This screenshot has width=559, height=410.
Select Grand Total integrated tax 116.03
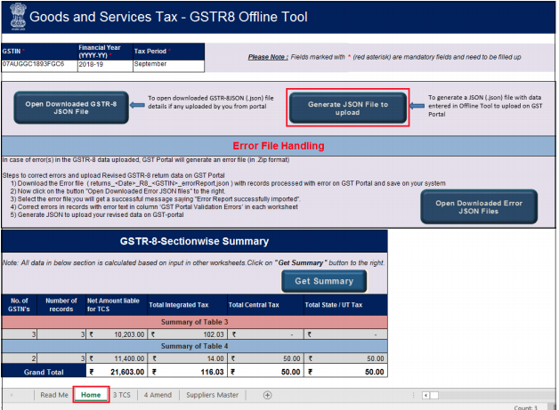[188, 372]
